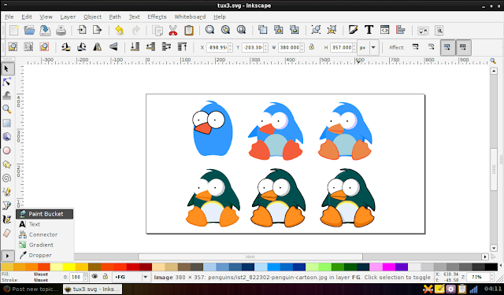Toggle scale rounded corners affect button
The image size is (504, 295).
pyautogui.click(x=432, y=47)
